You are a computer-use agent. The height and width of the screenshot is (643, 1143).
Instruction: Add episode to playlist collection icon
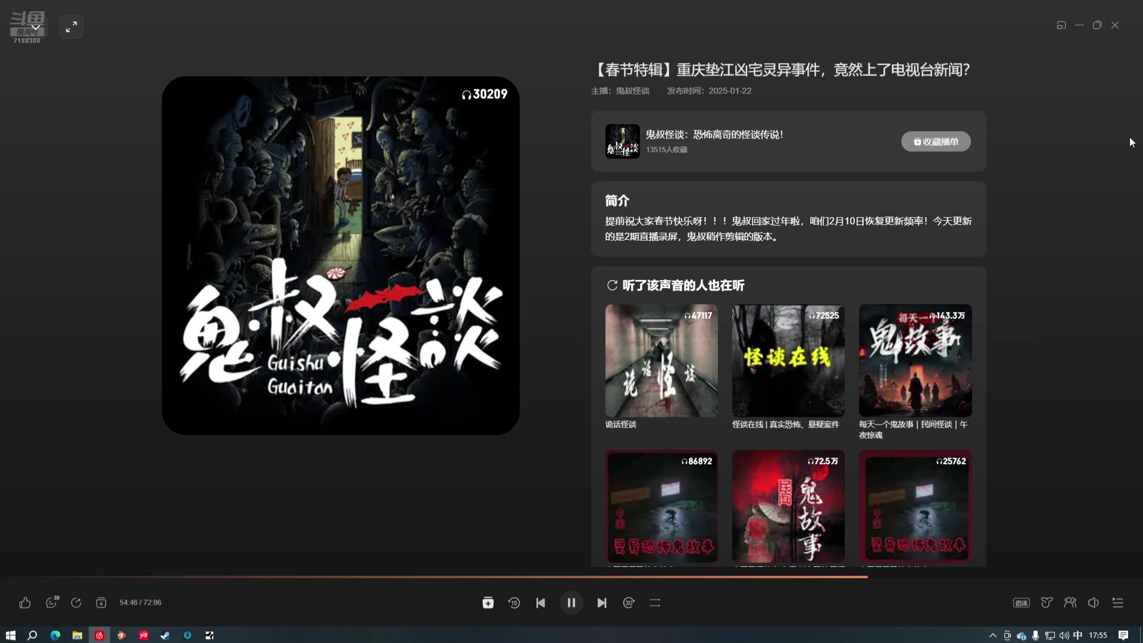tap(488, 603)
